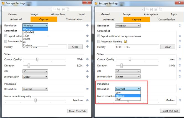The width and height of the screenshot is (184, 118).
Task: Choose 720p from Resolution list
Action: tap(35, 36)
